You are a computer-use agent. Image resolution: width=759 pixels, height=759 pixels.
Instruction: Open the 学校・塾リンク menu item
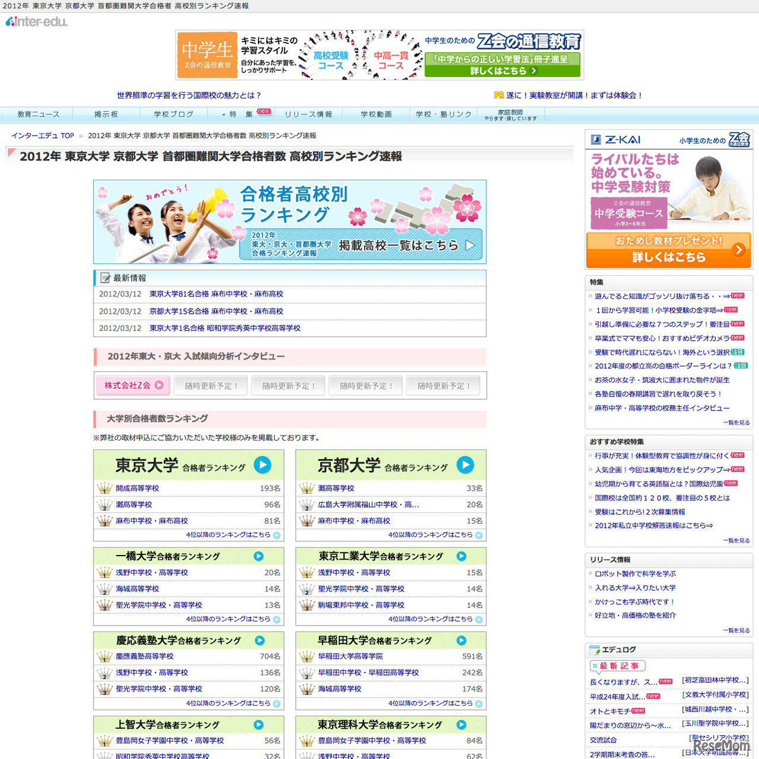[x=444, y=114]
